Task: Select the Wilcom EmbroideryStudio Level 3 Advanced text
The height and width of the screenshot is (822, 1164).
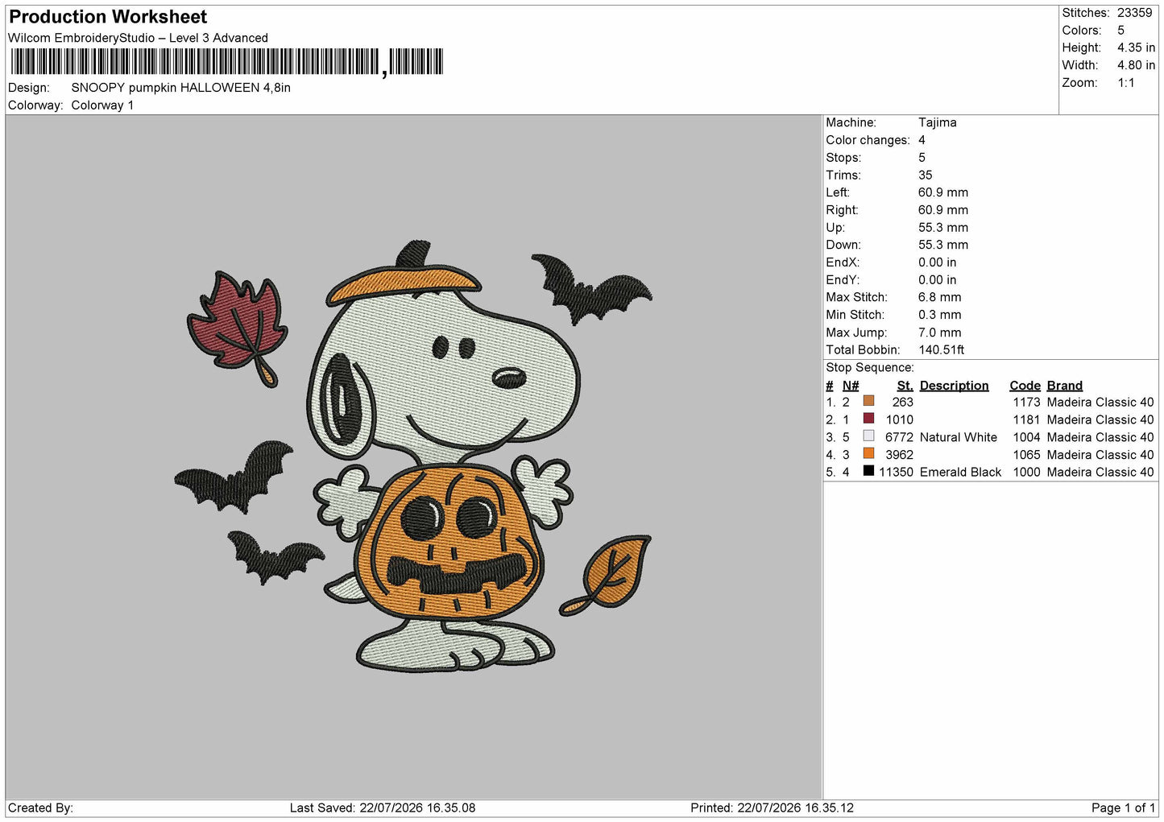Action: click(x=138, y=38)
